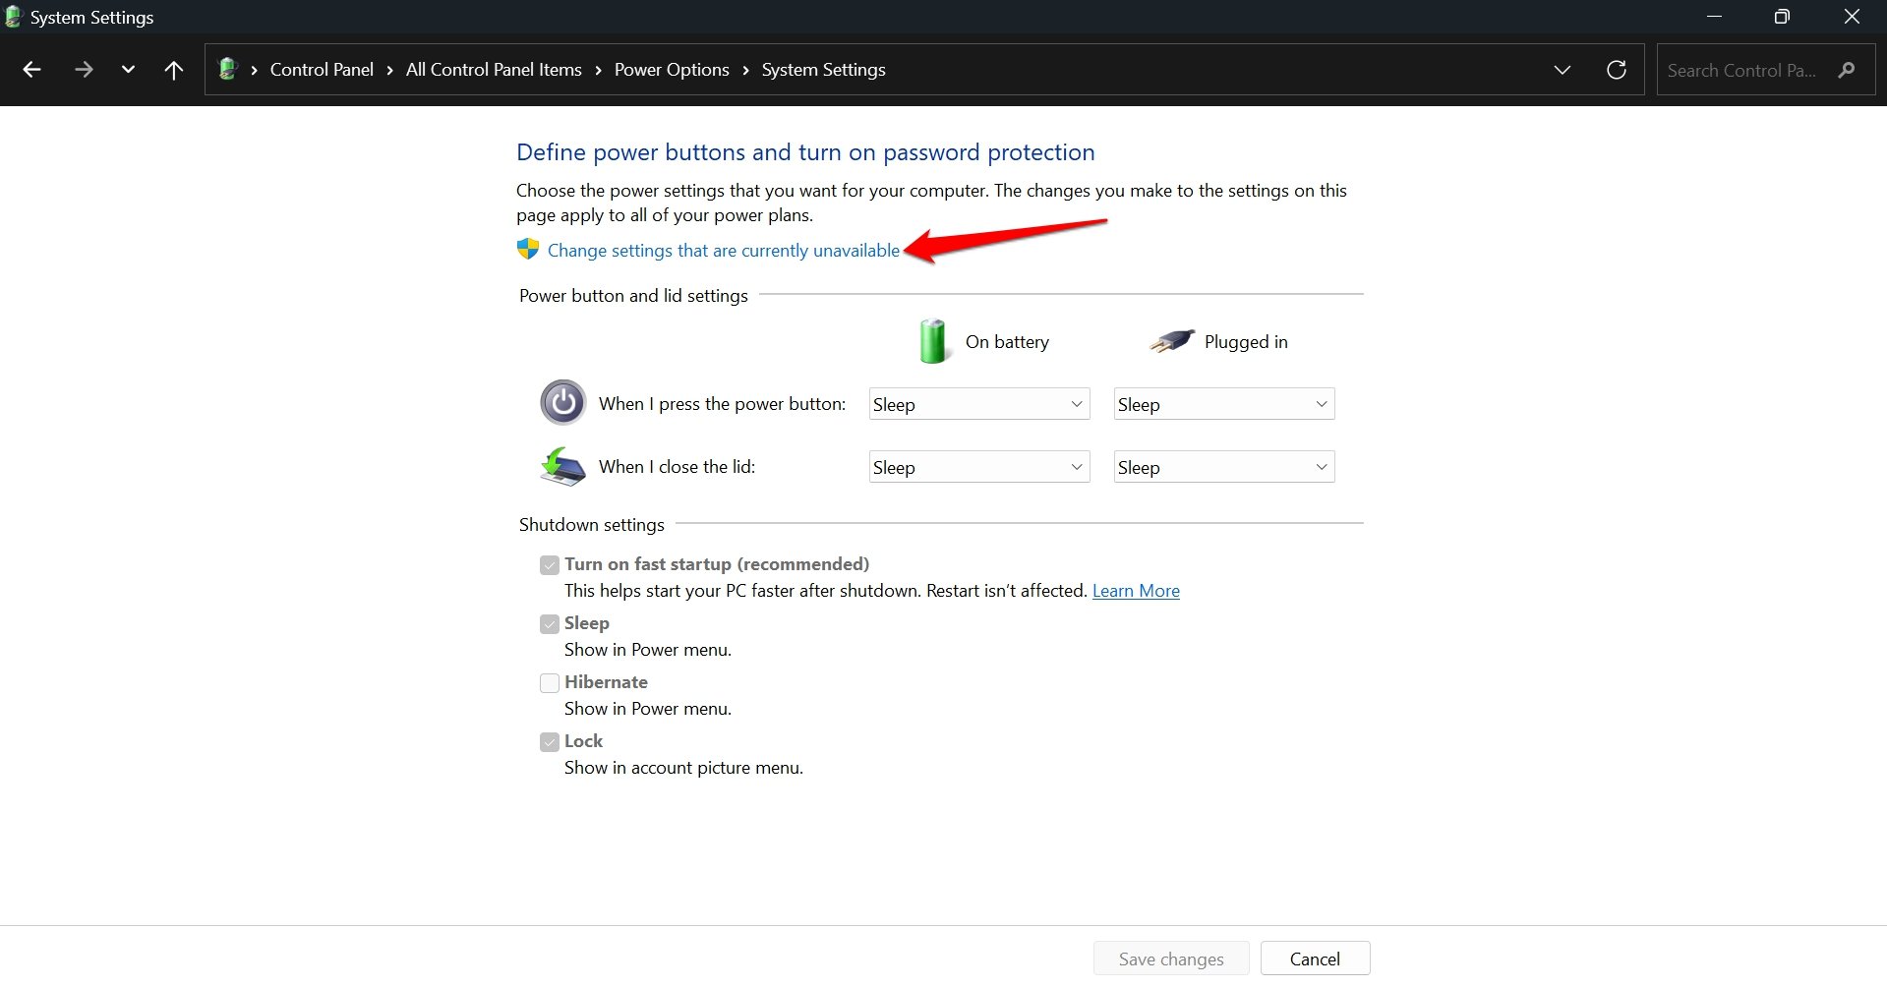The width and height of the screenshot is (1887, 988).
Task: Minimize the System Settings window
Action: 1714,17
